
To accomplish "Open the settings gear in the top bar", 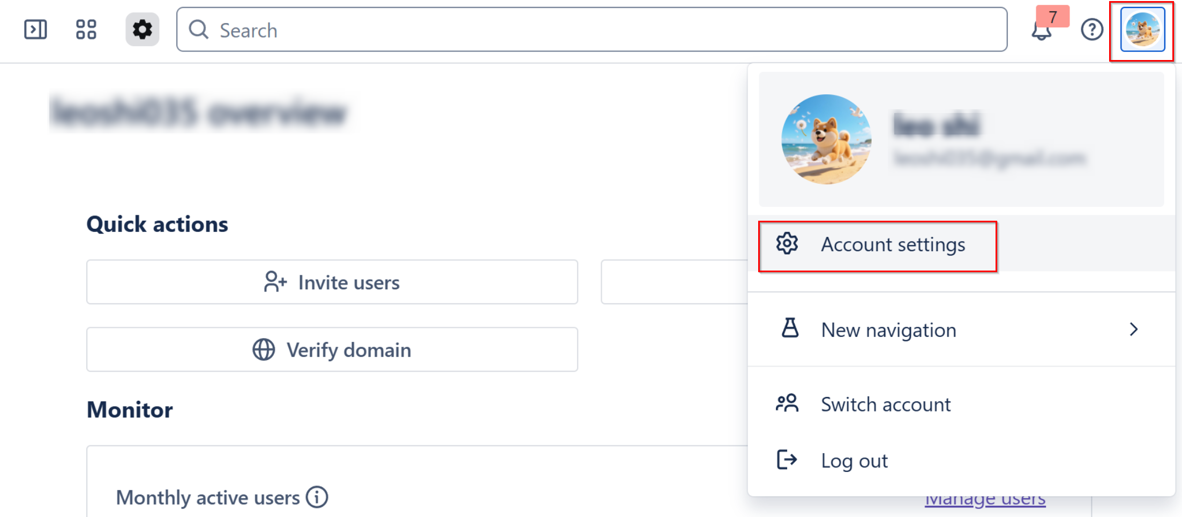I will (x=142, y=29).
